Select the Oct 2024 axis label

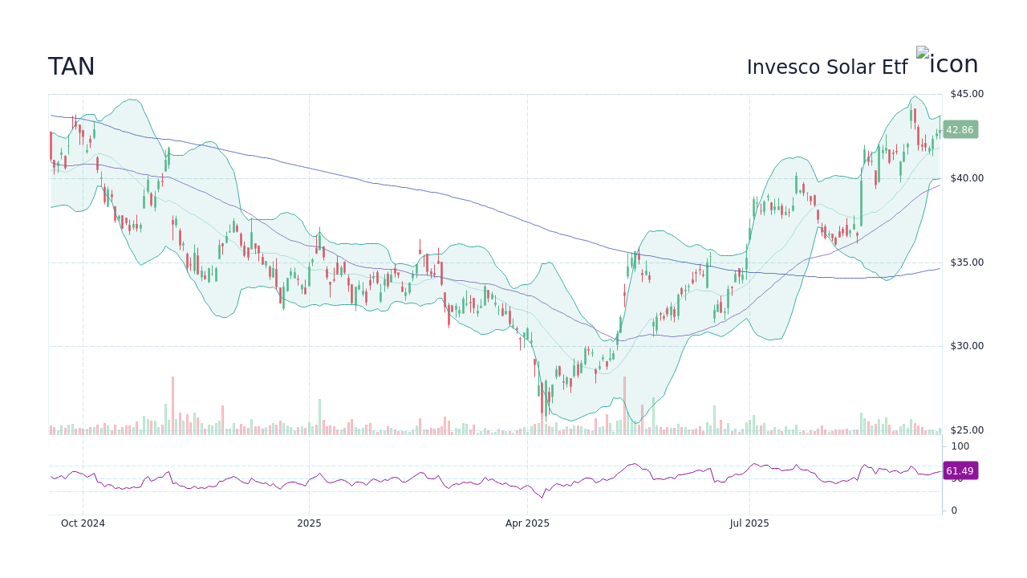coord(83,523)
